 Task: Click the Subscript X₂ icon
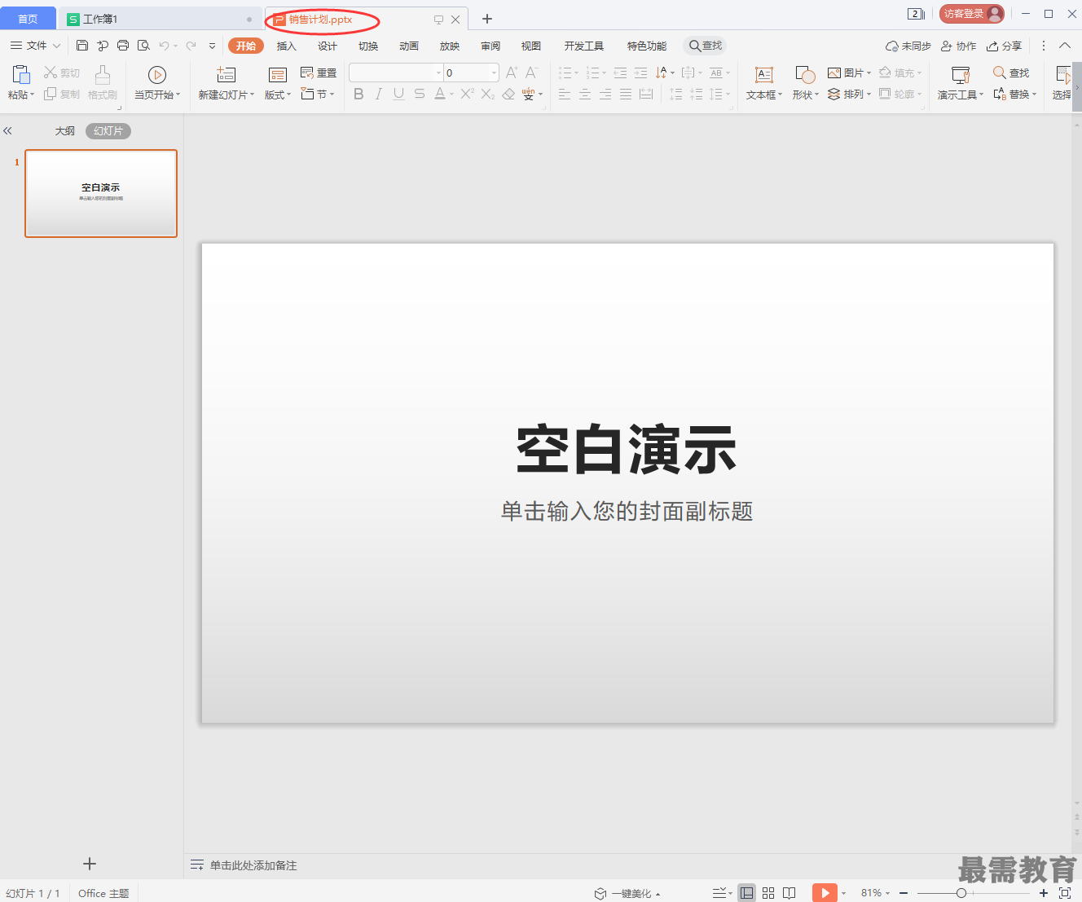[x=487, y=94]
